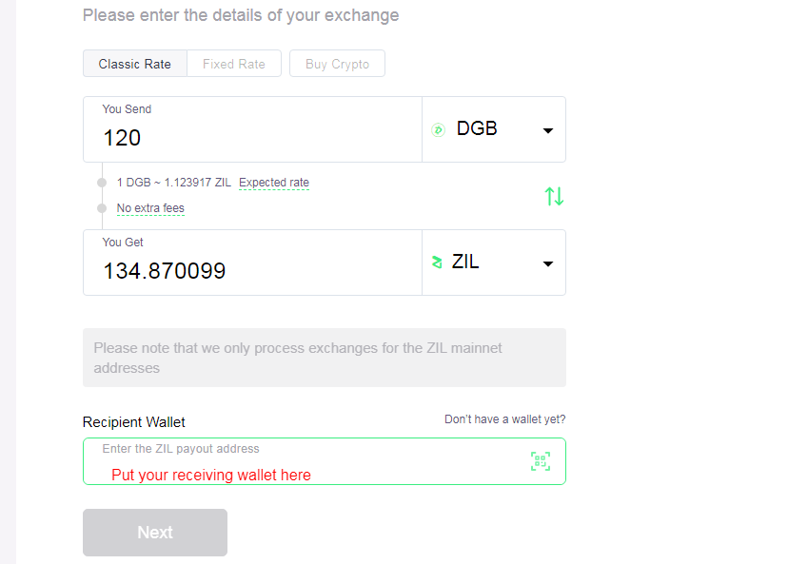Click the green ZIL logo icon
The image size is (808, 564).
437,263
